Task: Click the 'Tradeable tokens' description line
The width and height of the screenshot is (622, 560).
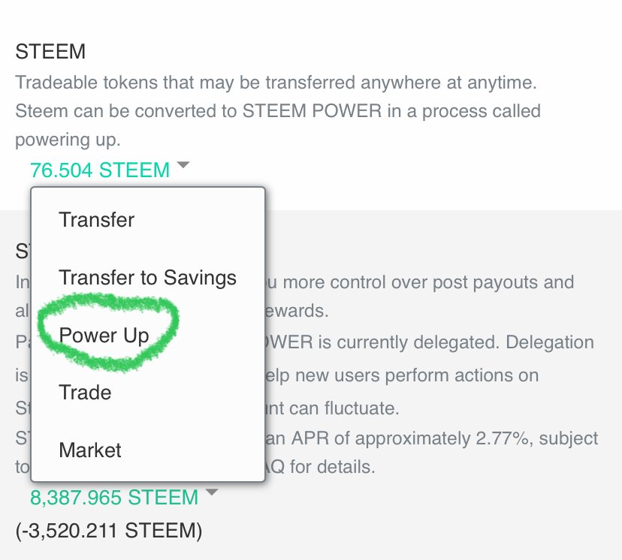Action: (x=276, y=83)
